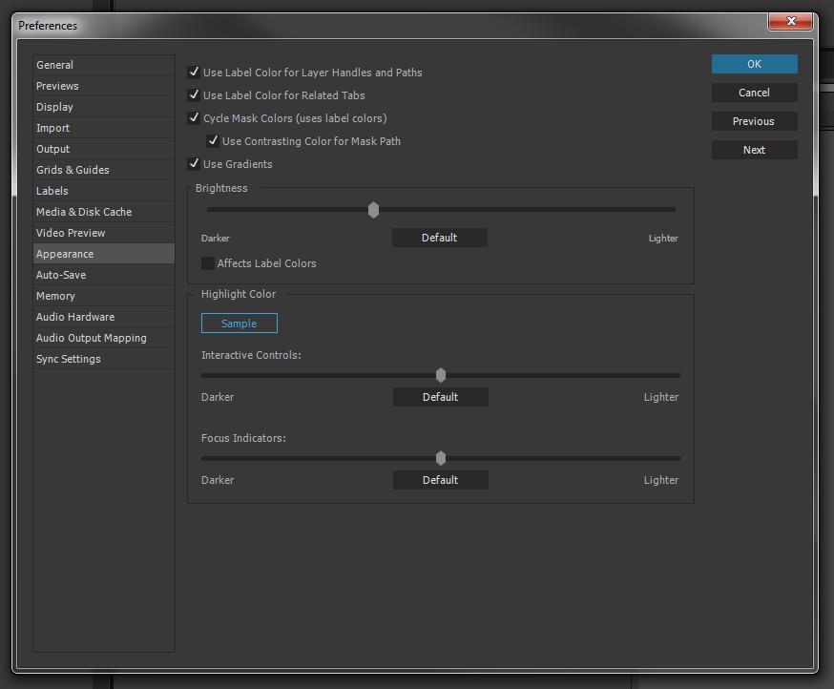Click the Darker label under Brightness

[216, 239]
